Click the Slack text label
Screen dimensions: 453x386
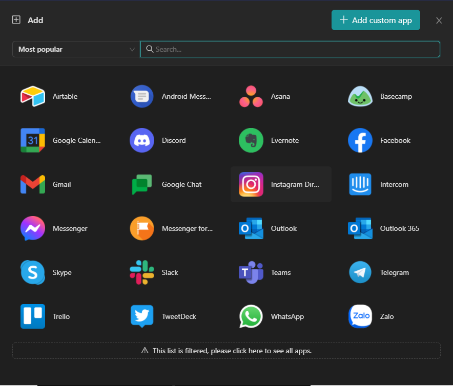[x=170, y=272]
